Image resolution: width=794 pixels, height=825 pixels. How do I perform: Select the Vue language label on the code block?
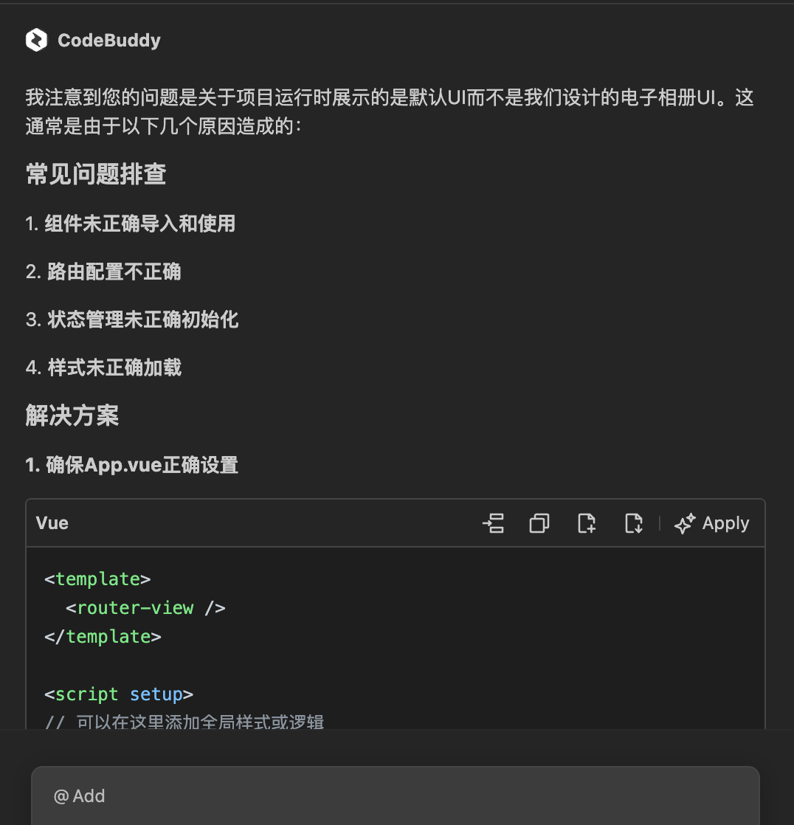pos(51,523)
